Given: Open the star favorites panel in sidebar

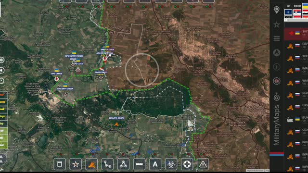Looking at the screenshot, I should 277,25.
